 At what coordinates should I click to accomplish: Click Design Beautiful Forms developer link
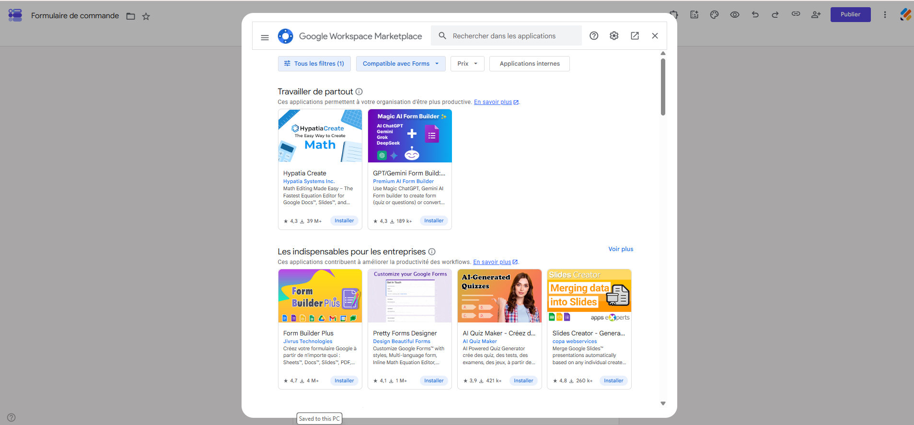point(402,342)
